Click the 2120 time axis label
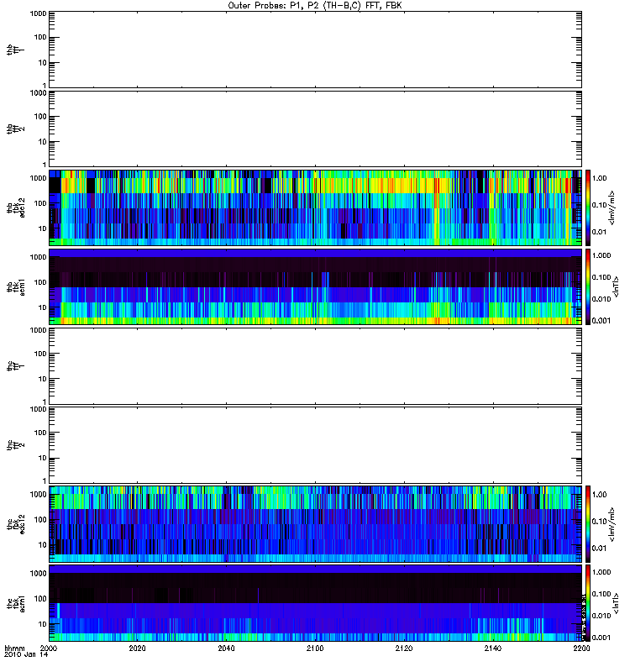 [x=404, y=648]
